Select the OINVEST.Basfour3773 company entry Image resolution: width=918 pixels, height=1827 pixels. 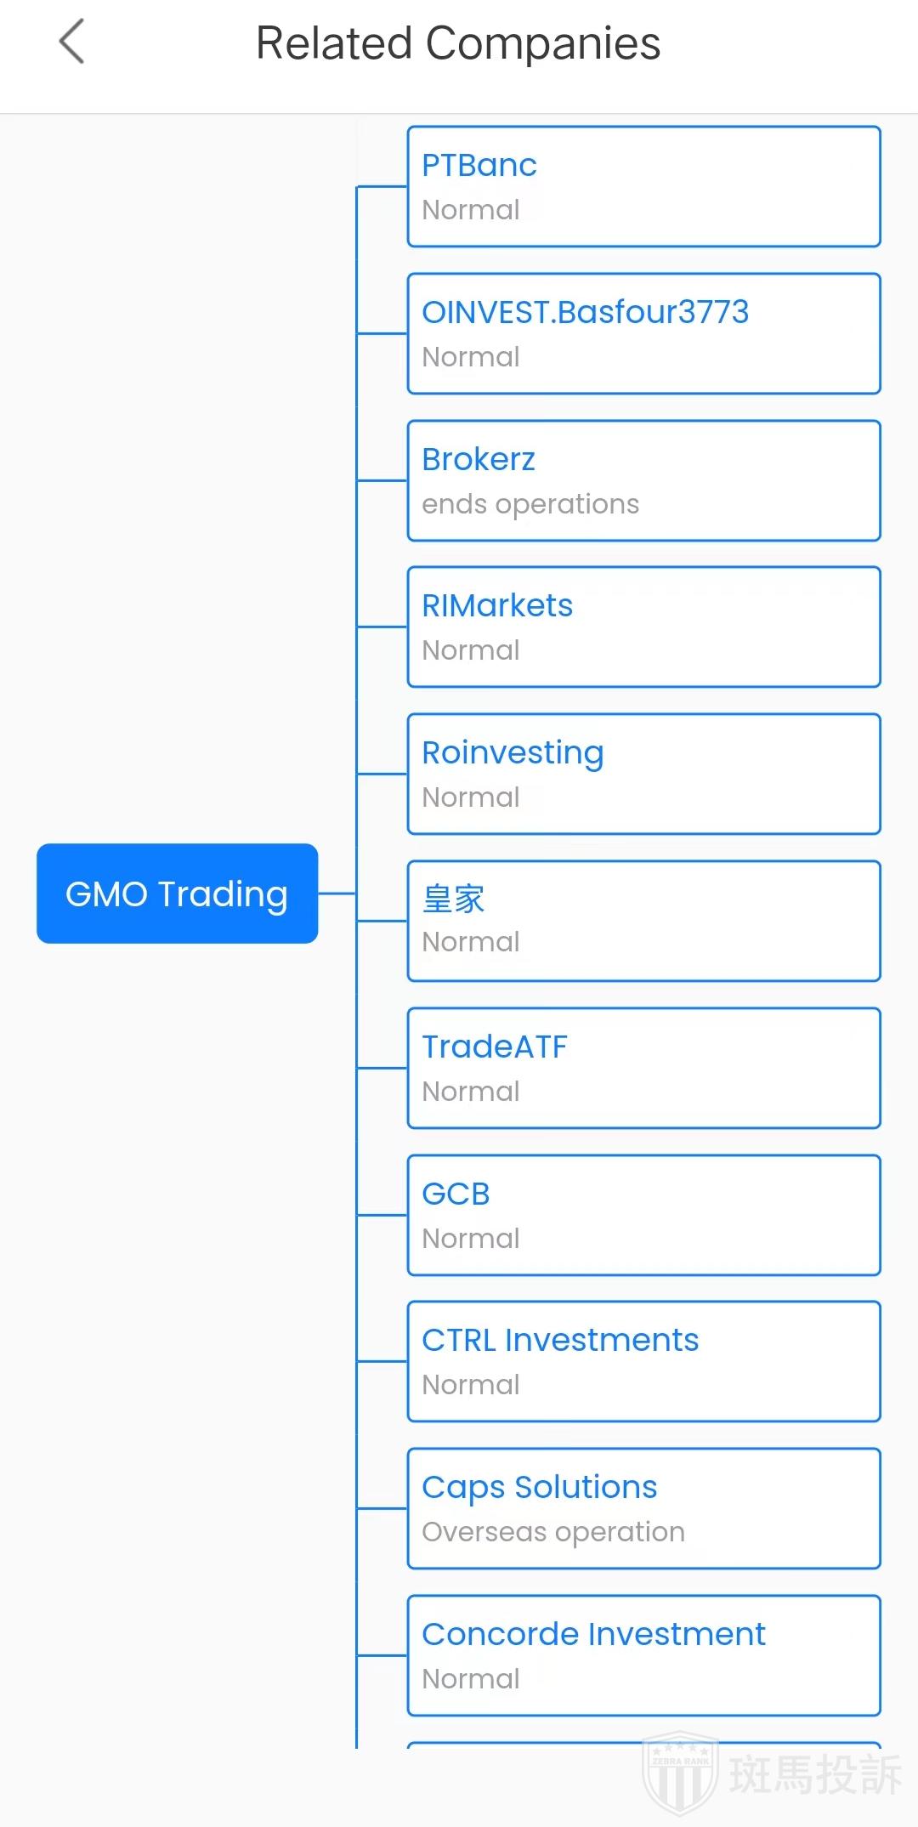coord(643,333)
